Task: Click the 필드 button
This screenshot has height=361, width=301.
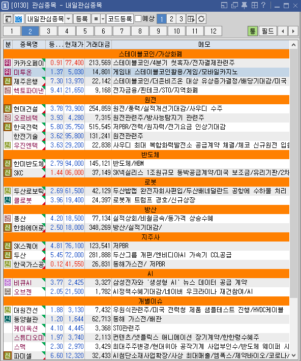Action: 268,31
